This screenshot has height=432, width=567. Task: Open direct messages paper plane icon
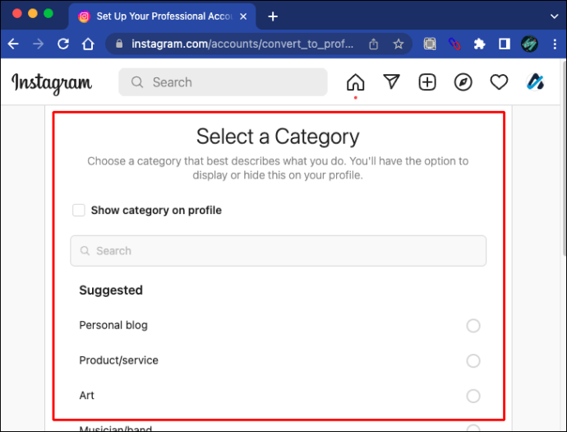click(x=391, y=82)
